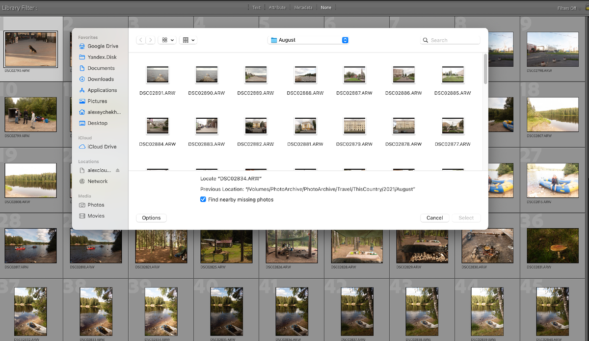Image resolution: width=589 pixels, height=341 pixels.
Task: Click the Search field
Action: (x=450, y=40)
